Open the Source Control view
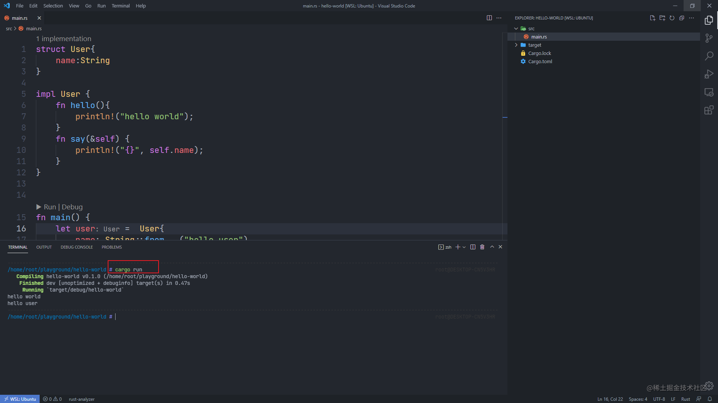This screenshot has width=718, height=403. tap(709, 38)
